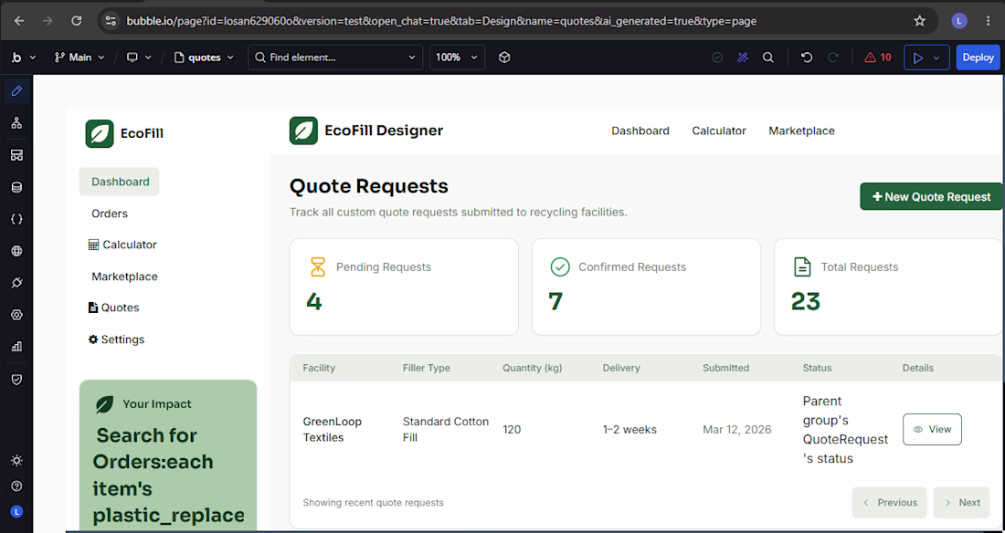The height and width of the screenshot is (533, 1005).
Task: Open the issue checker showing 10
Action: pyautogui.click(x=877, y=57)
